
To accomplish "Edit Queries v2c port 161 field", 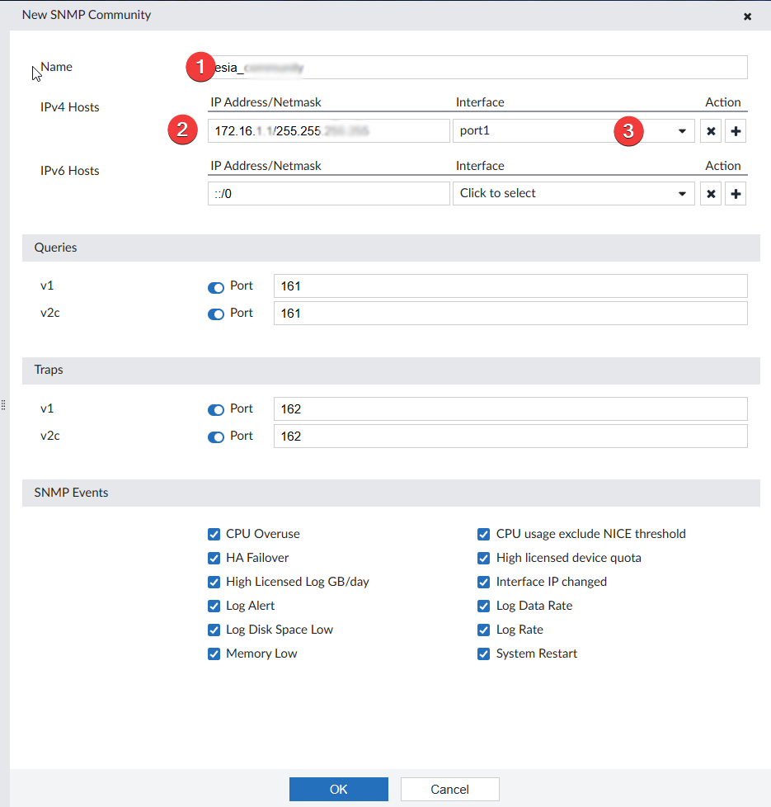I will (510, 313).
